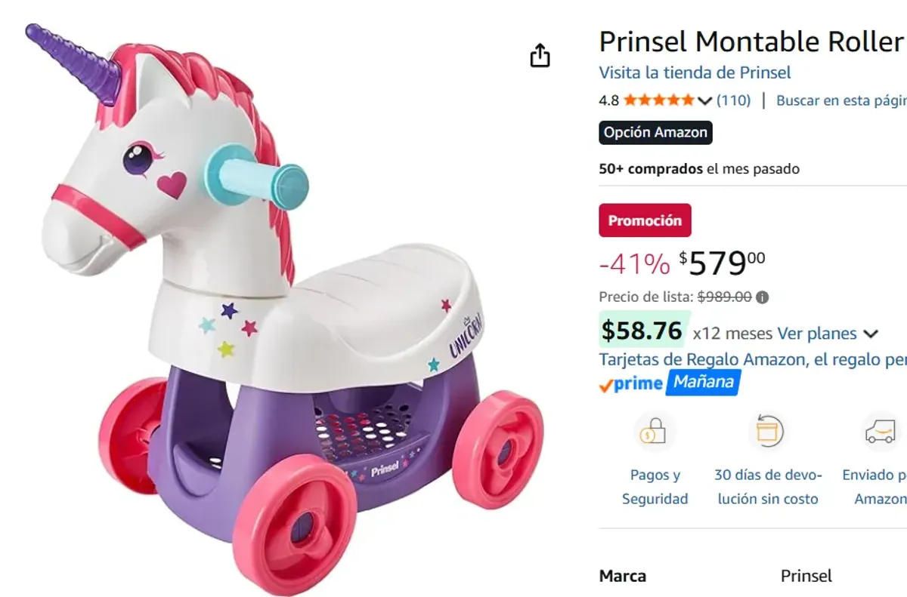Click the returns box icon above devolución text
The height and width of the screenshot is (597, 907).
pyautogui.click(x=768, y=429)
